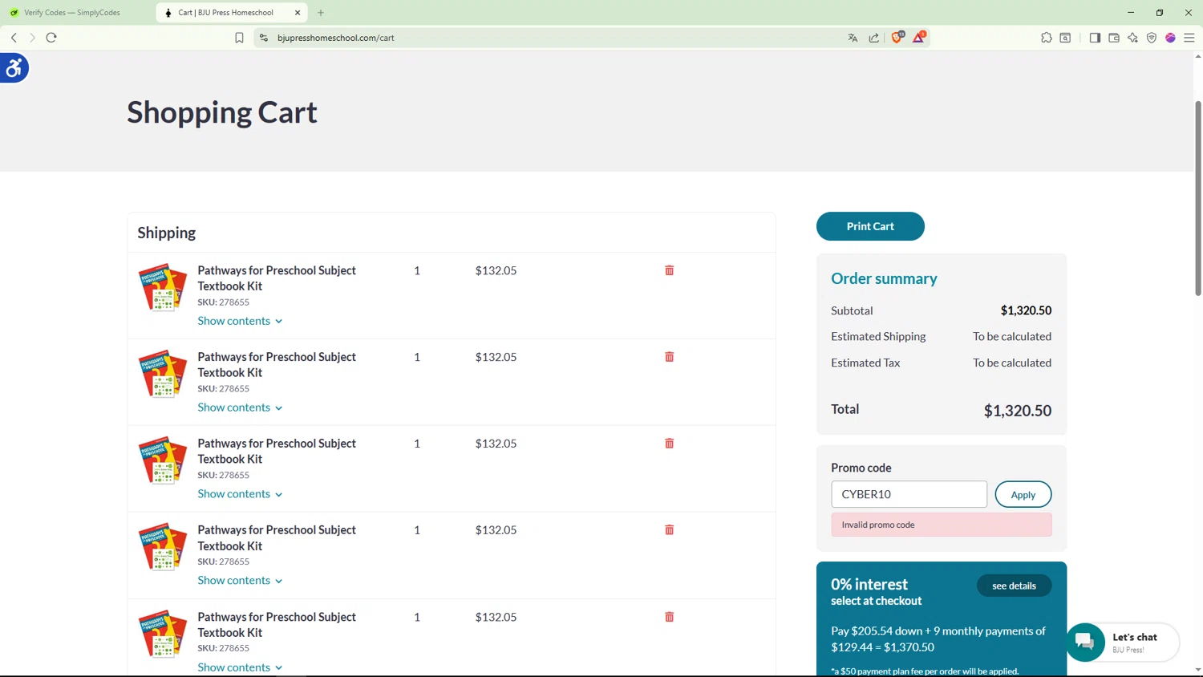Expand Show contents on the fifth cart item
Screen dimensions: 1203x677
[x=240, y=667]
